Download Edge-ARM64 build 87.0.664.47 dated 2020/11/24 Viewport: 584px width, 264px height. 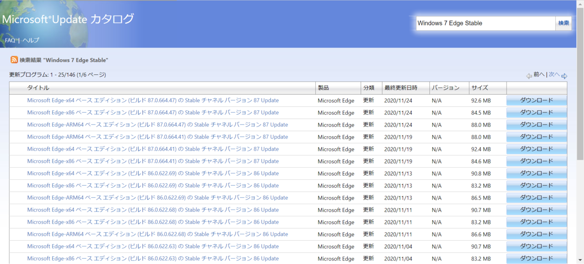pos(537,125)
